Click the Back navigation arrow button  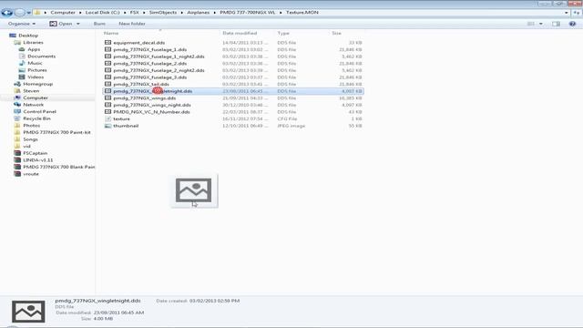[x=7, y=13]
